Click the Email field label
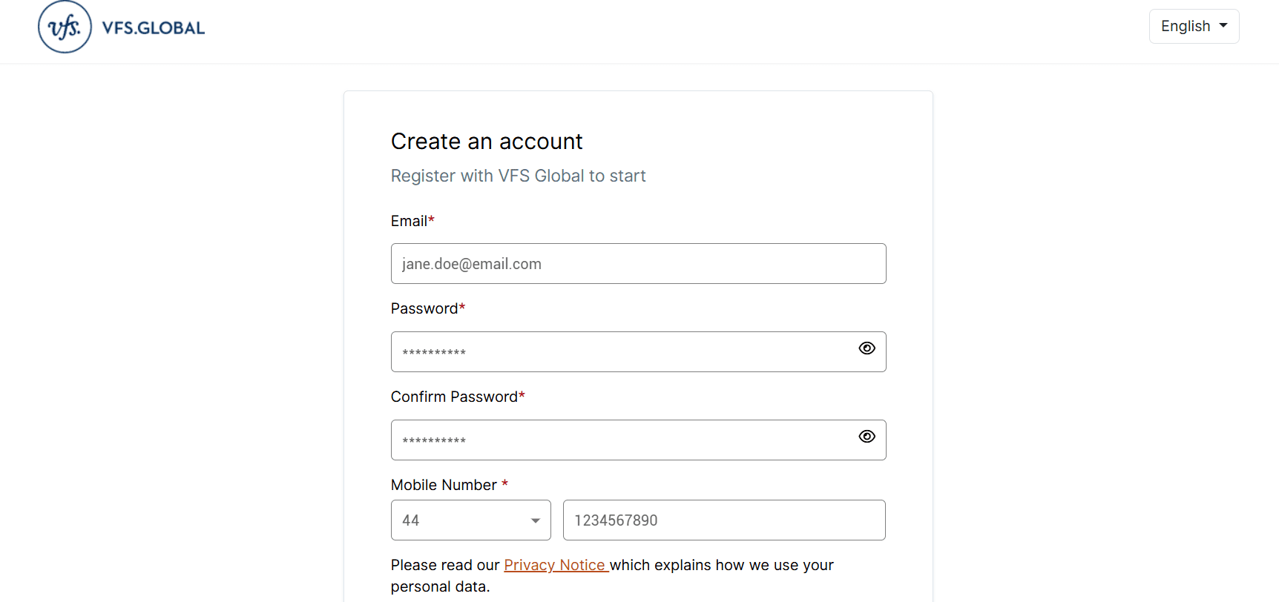Screen dimensions: 1279x602 [410, 221]
